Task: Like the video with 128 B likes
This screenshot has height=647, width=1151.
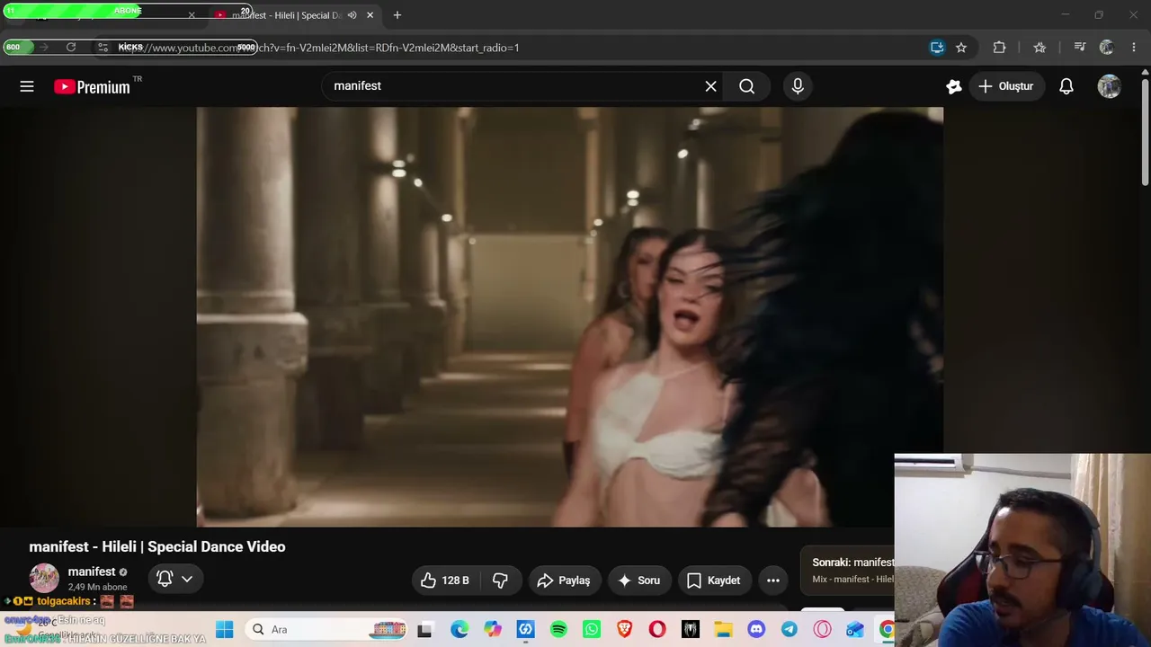Action: [446, 581]
